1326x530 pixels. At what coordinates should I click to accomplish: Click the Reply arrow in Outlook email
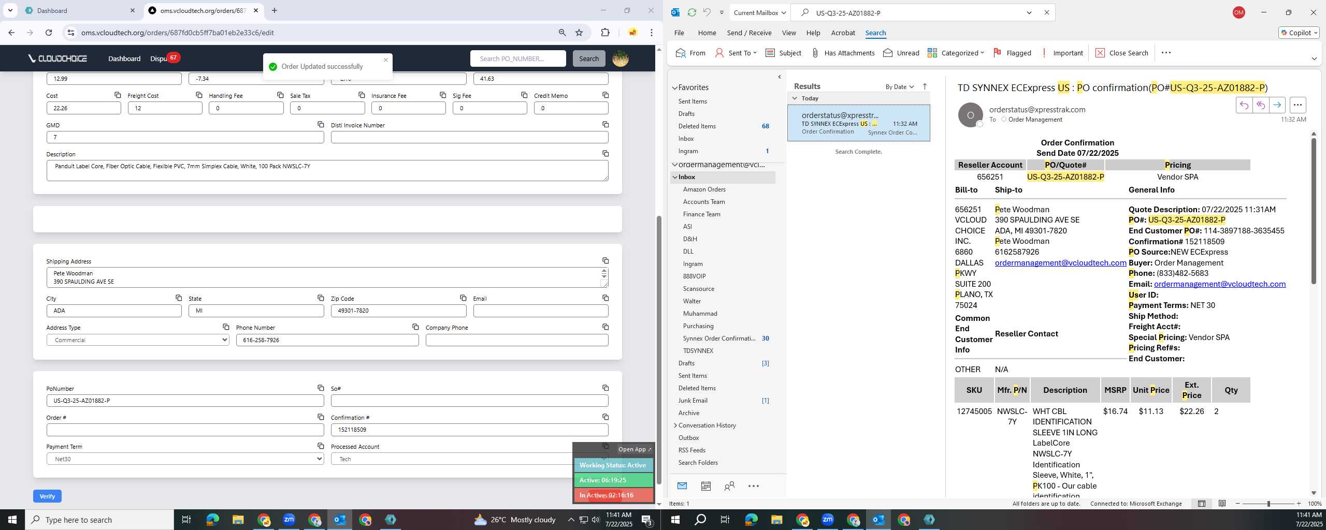[x=1244, y=105]
